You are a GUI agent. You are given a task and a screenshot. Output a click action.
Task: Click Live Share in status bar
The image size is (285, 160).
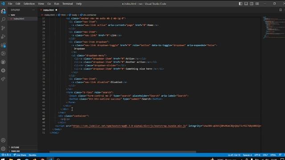point(20,155)
